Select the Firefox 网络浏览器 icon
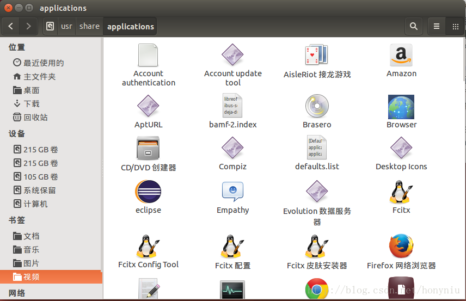466x301 pixels. click(401, 246)
